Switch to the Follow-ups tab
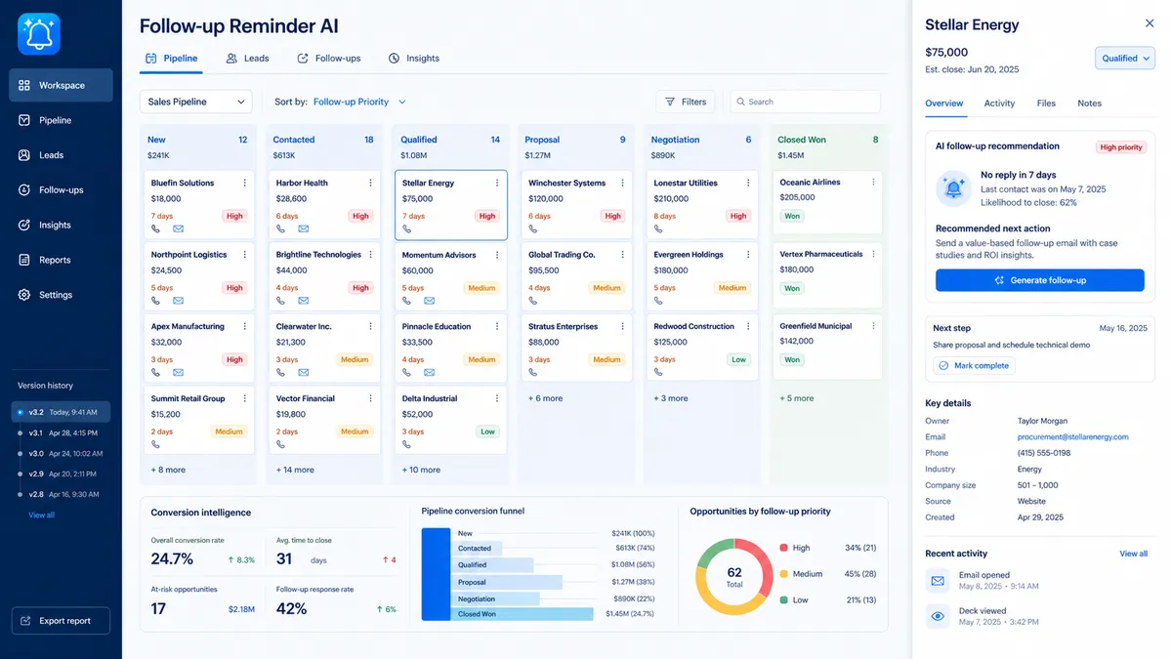Viewport: 1172px width, 659px height. tap(329, 59)
